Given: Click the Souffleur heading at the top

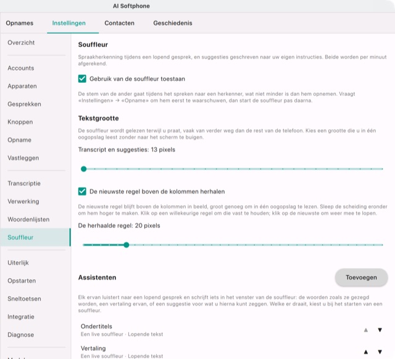Looking at the screenshot, I should coord(93,44).
